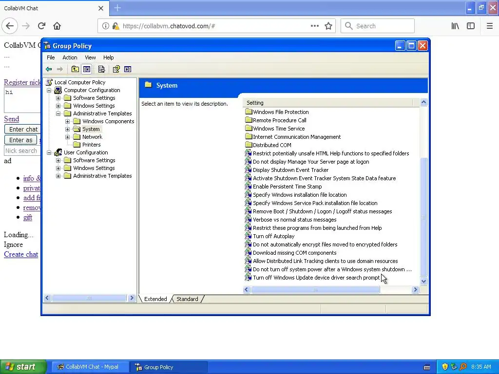The width and height of the screenshot is (499, 374).
Task: Open the Windows Time Service folder
Action: (x=275, y=129)
